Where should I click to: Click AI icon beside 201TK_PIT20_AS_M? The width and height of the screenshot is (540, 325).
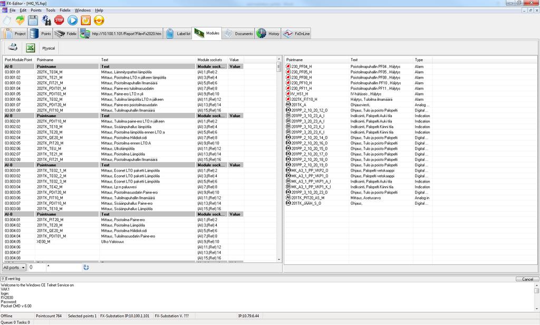click(x=288, y=198)
